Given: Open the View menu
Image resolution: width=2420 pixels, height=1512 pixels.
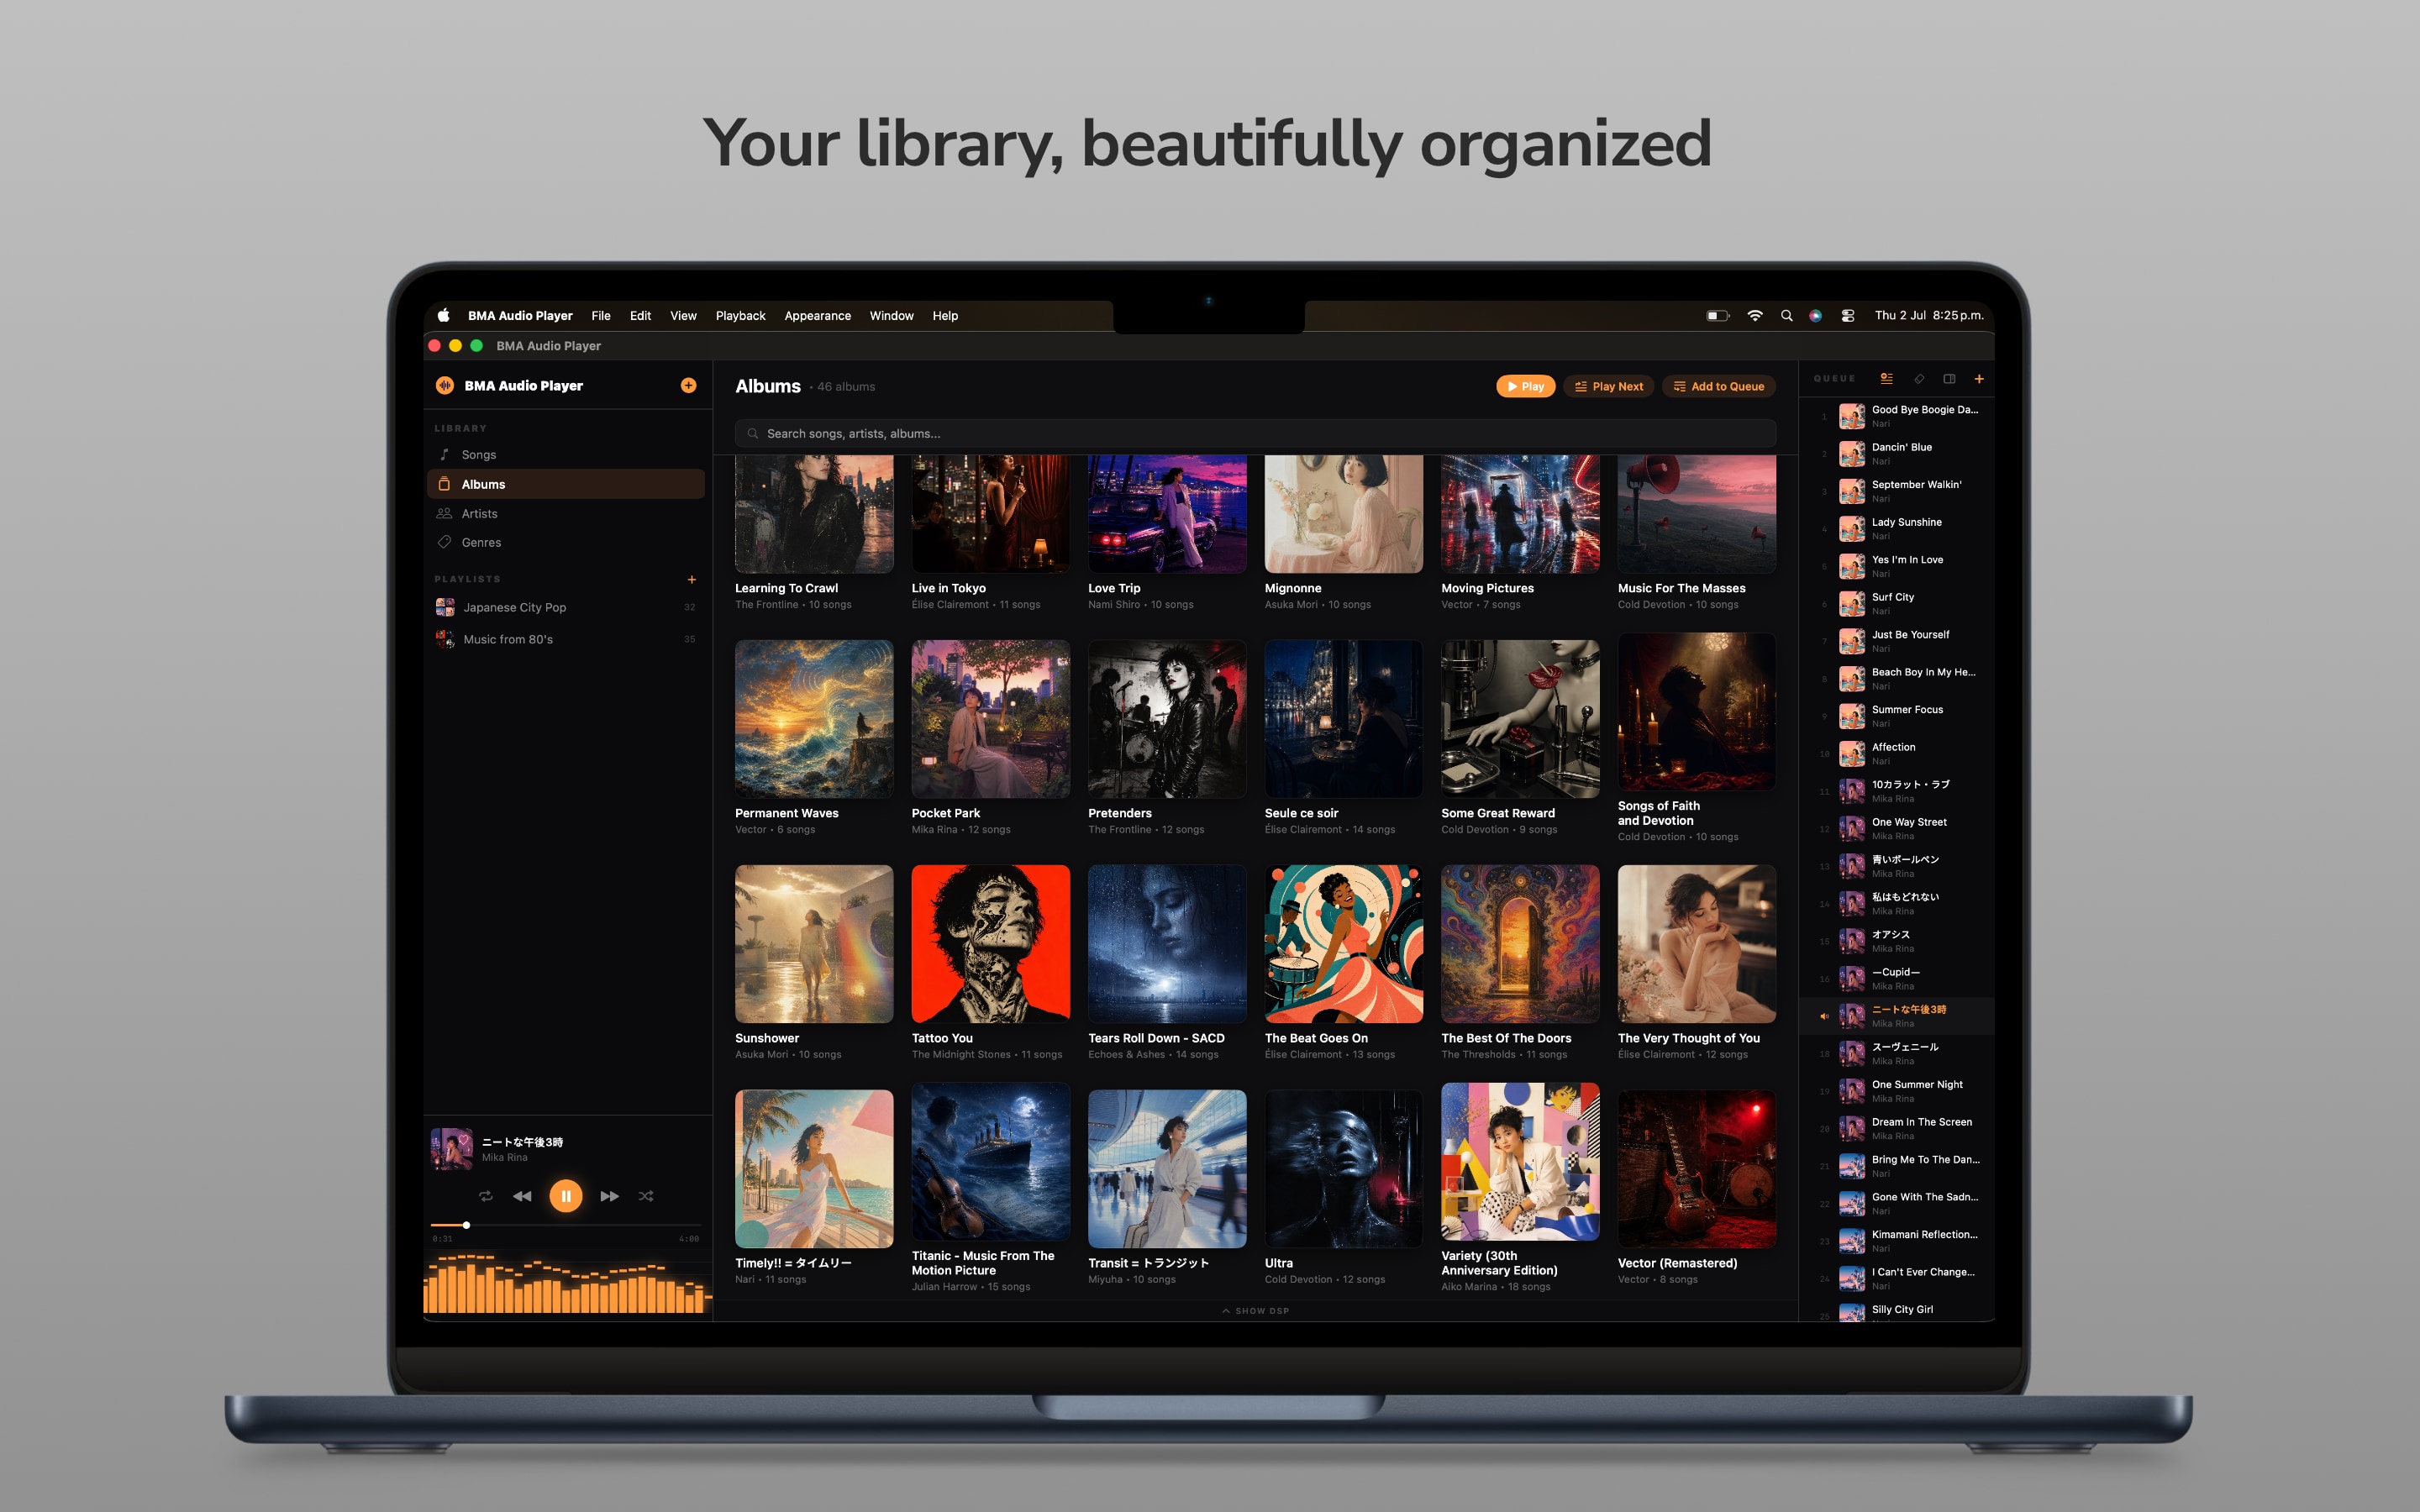Looking at the screenshot, I should click(683, 315).
